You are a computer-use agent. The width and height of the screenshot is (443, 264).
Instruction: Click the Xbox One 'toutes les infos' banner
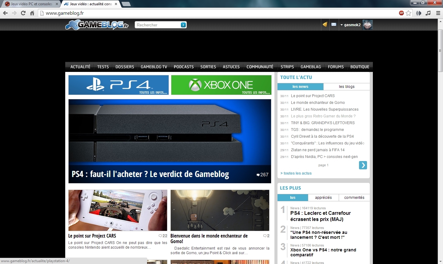(221, 85)
